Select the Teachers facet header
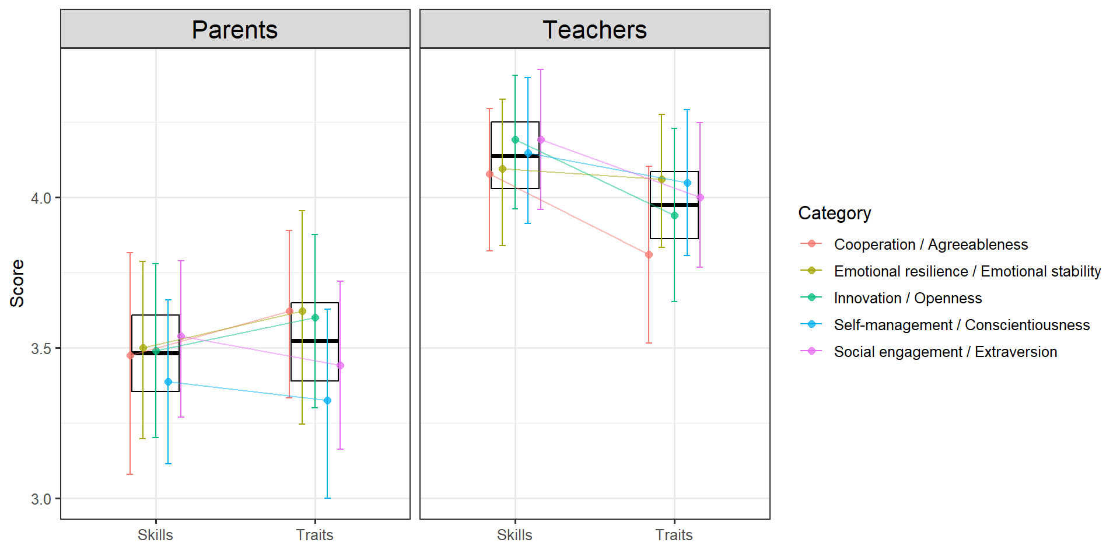 pos(594,30)
